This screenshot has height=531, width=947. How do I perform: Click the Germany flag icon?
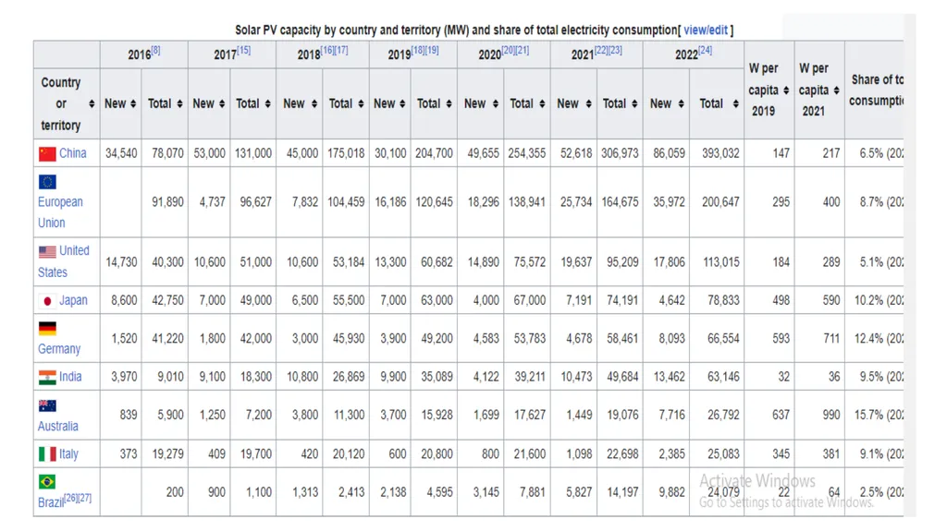[47, 328]
